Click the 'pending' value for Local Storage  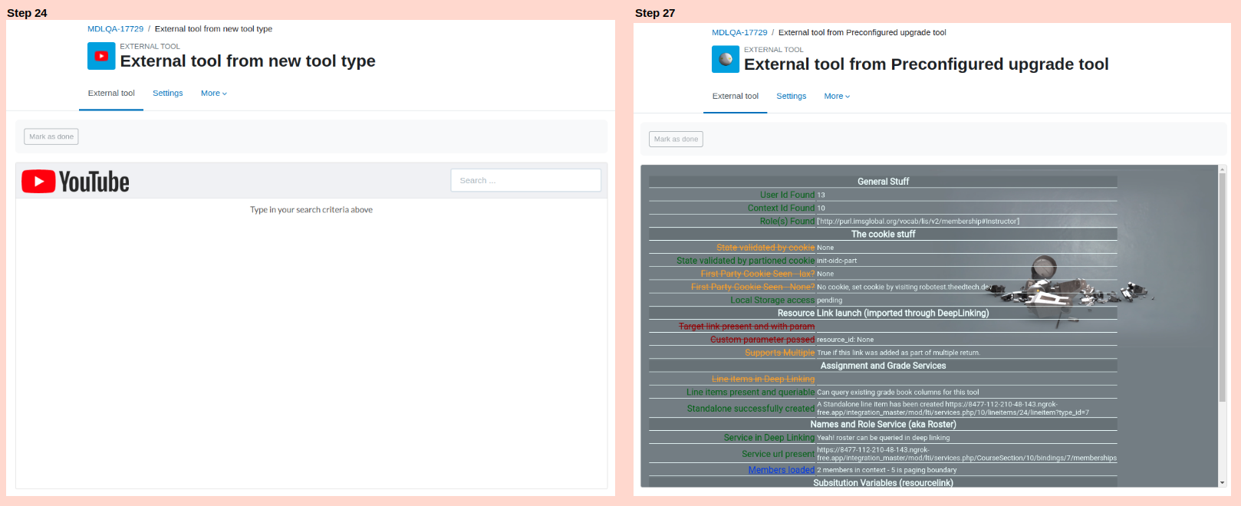tap(829, 301)
